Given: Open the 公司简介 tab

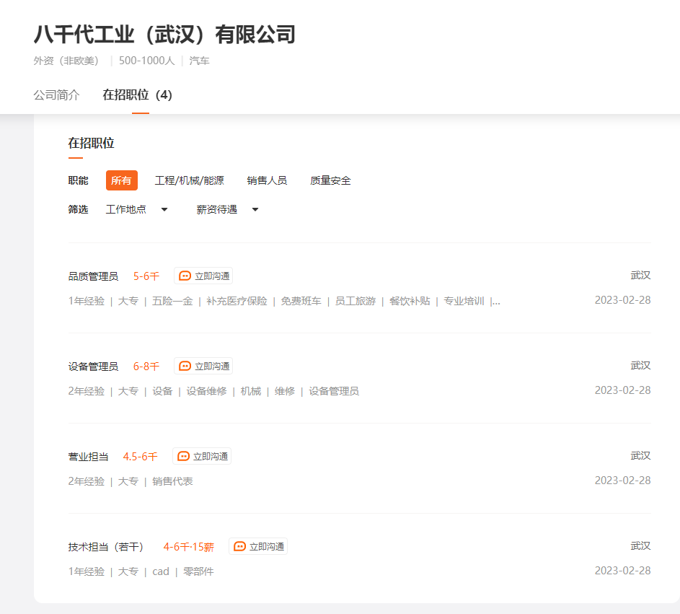Looking at the screenshot, I should [x=56, y=95].
